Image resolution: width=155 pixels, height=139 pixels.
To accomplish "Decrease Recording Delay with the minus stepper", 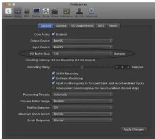I will (117, 67).
